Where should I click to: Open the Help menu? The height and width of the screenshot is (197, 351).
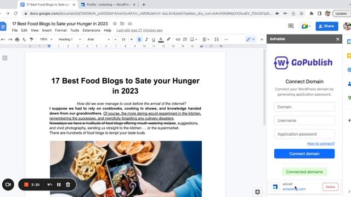(x=107, y=31)
